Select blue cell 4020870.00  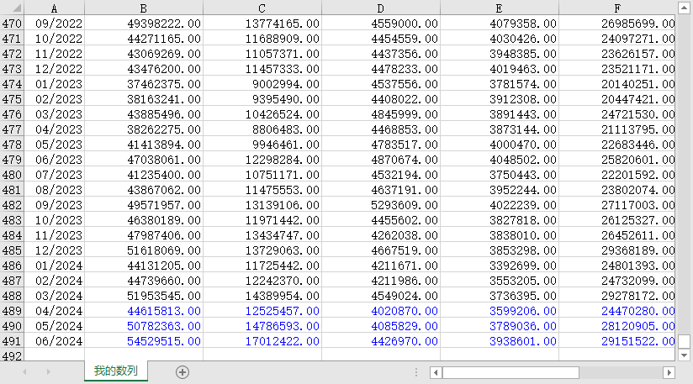[x=380, y=311]
